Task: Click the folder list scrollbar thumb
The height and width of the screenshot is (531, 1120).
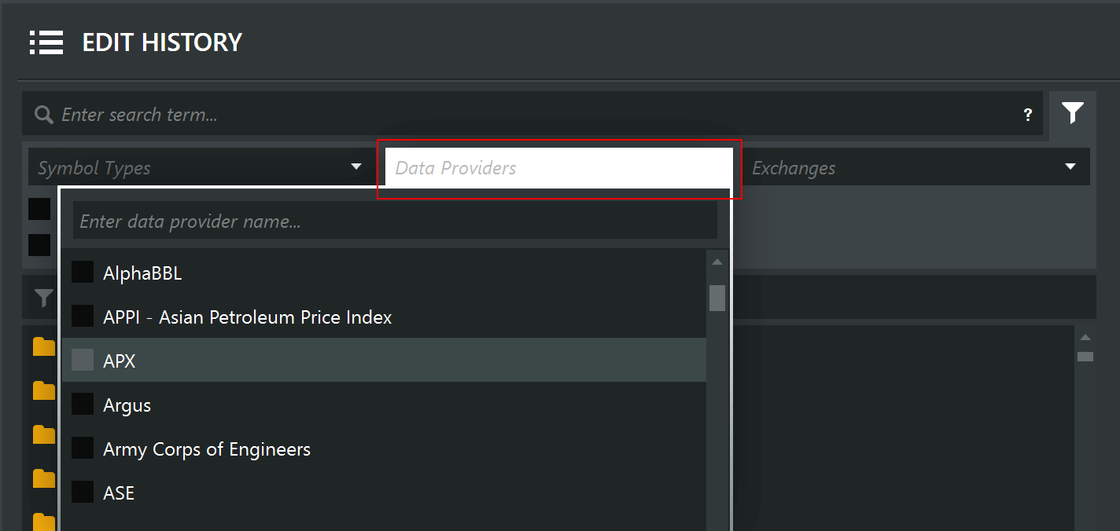Action: pos(1085,357)
